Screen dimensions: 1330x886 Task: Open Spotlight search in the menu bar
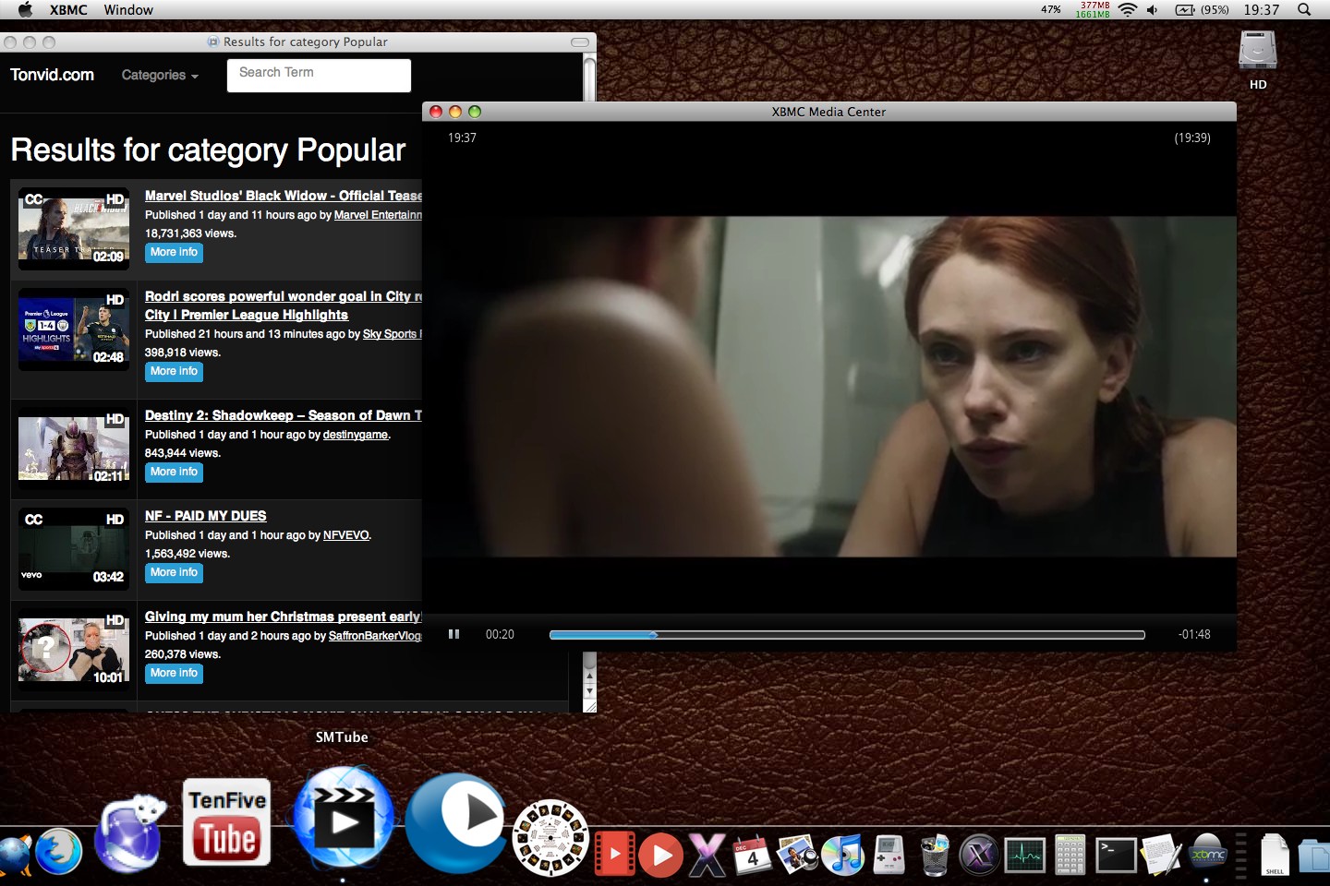tap(1304, 9)
